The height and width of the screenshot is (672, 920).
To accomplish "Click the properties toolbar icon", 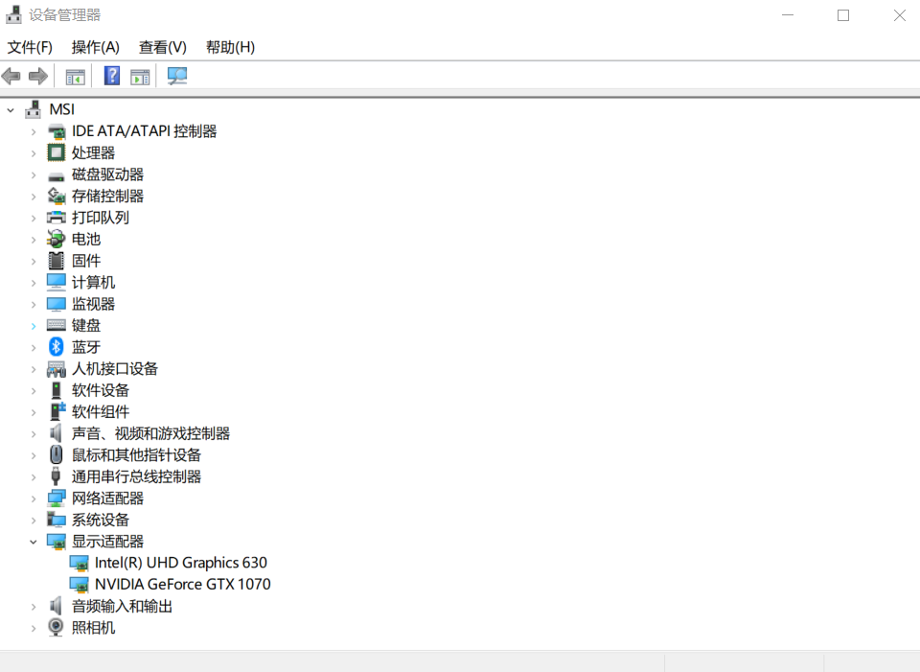I will pyautogui.click(x=140, y=76).
